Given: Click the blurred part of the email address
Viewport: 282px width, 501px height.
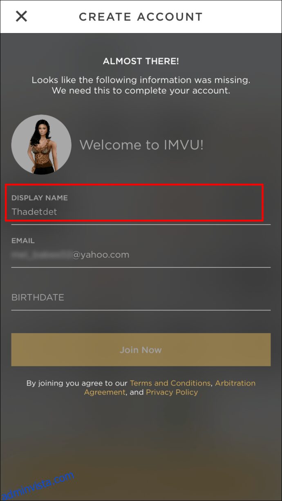Looking at the screenshot, I should [42, 254].
